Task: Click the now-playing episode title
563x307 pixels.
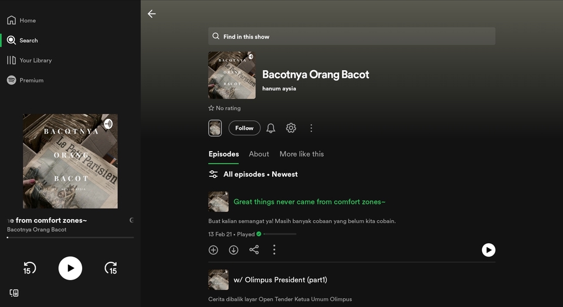Action: tap(47, 220)
